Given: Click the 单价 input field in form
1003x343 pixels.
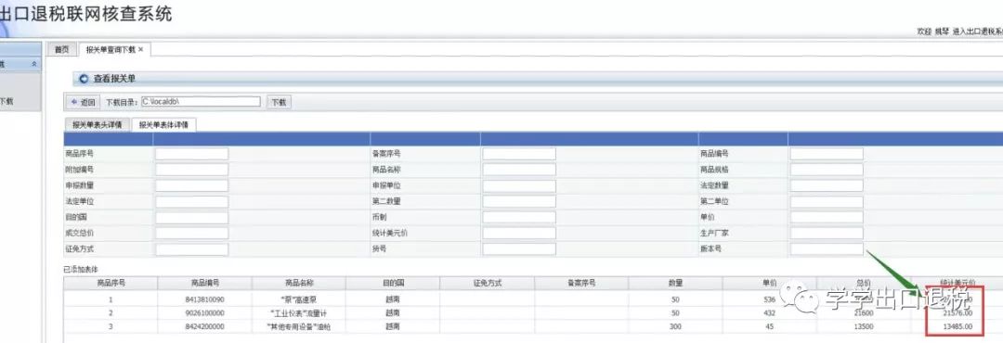Looking at the screenshot, I should pyautogui.click(x=827, y=217).
